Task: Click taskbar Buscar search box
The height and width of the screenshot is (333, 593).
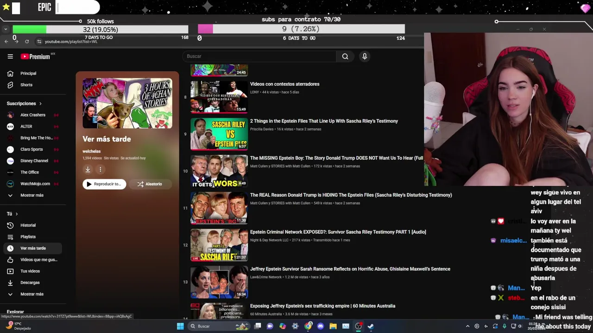Action: [219, 326]
